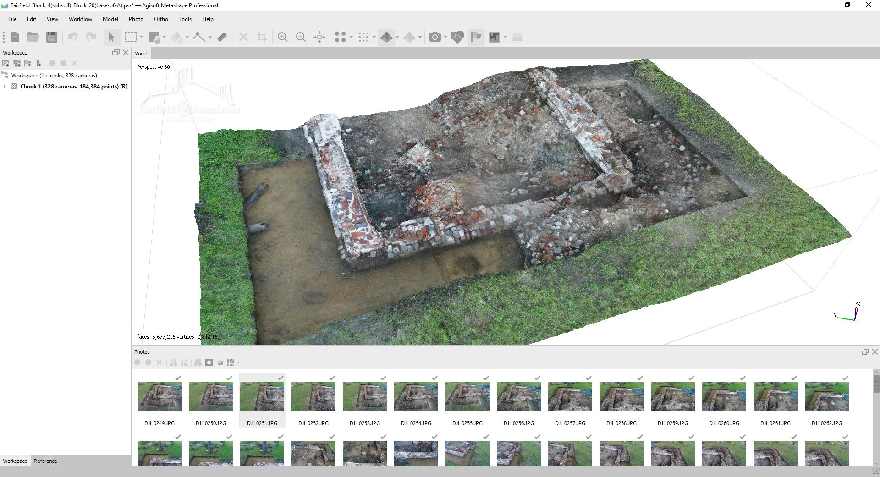Screen dimensions: 880x477
Task: Toggle off the check mark on DJI_0251.JPG thumbnail
Action: point(280,378)
